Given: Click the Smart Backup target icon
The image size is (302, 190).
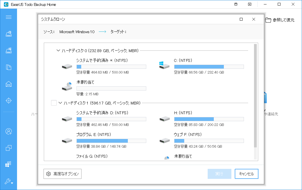Looking at the screenshot, I should coord(8,100).
